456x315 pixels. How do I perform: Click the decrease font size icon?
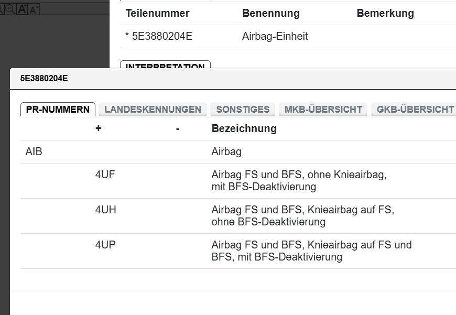(34, 9)
